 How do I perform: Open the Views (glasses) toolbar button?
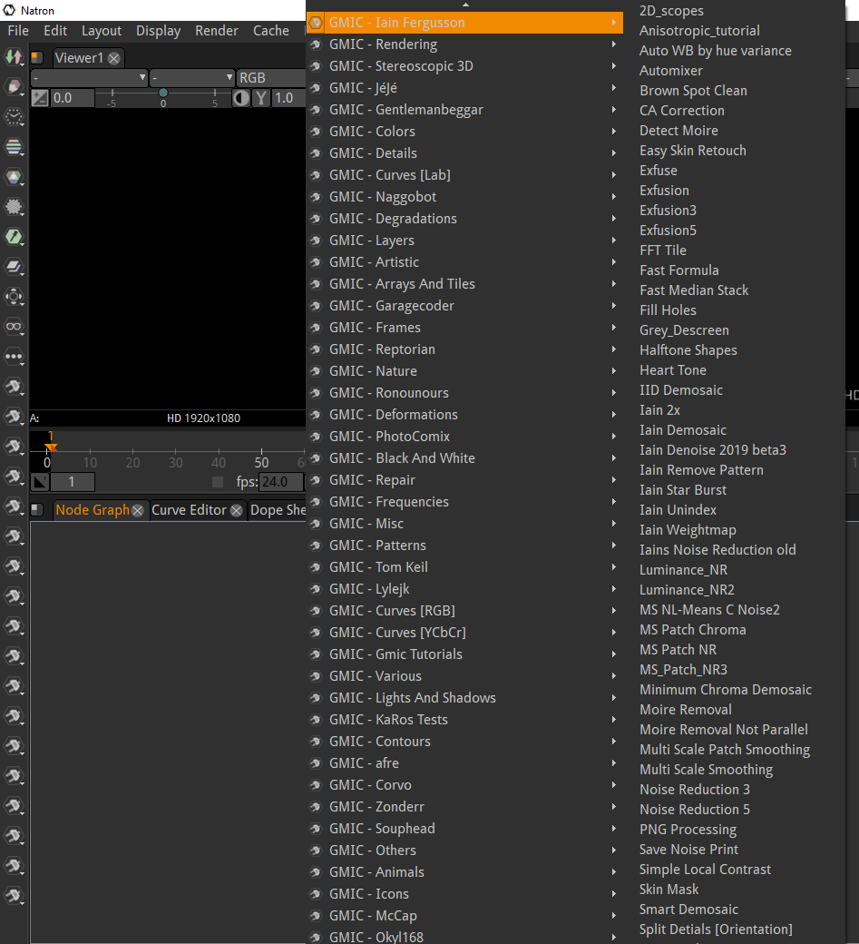pos(14,326)
